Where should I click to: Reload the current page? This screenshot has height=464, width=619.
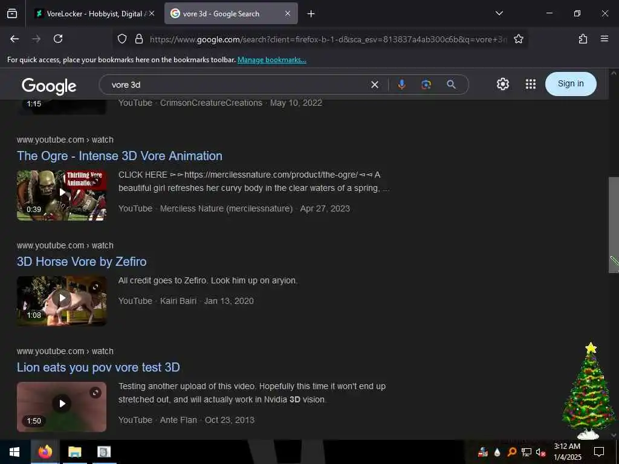58,39
